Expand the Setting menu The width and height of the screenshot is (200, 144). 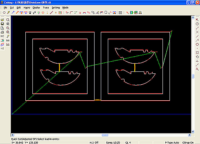pyautogui.click(x=56, y=8)
